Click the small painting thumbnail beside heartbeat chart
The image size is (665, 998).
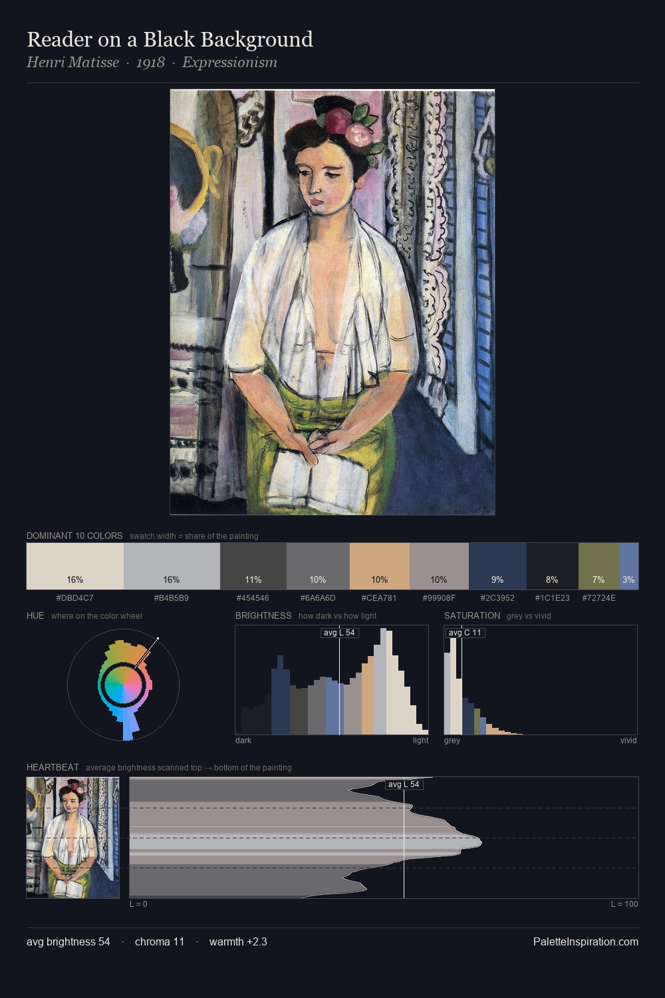[72, 838]
